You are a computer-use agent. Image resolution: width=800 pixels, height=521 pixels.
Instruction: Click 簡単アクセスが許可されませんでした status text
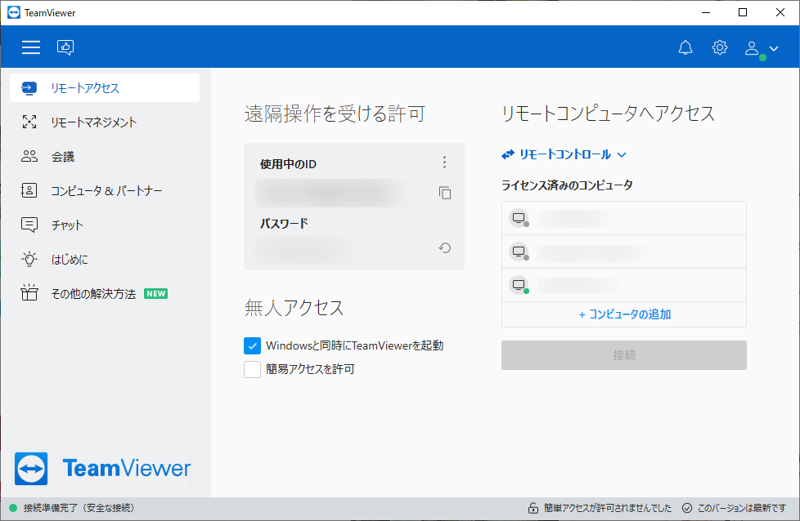pyautogui.click(x=608, y=508)
